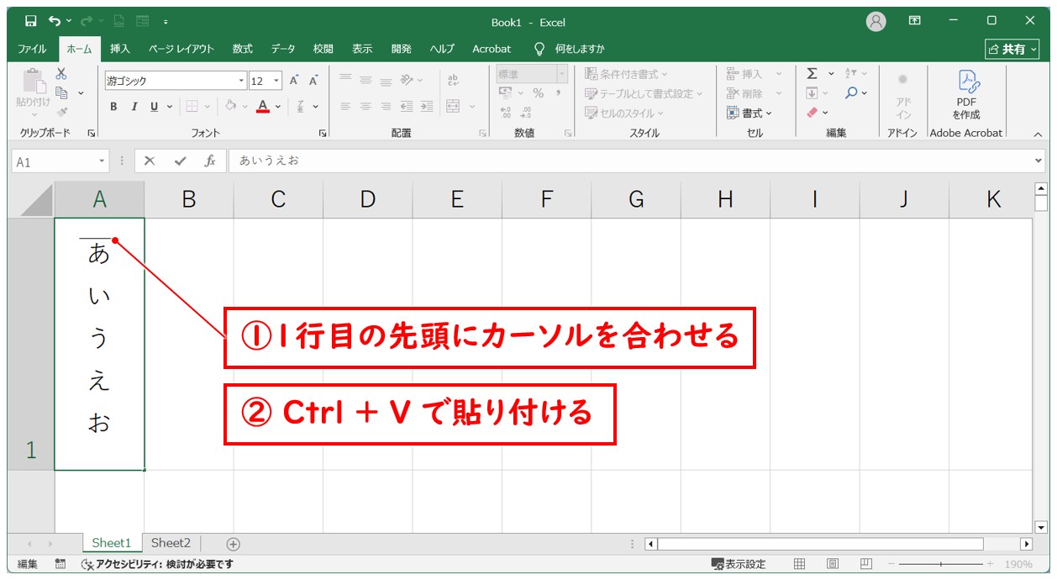Open the Acrobat ribbon tab
The image size is (1057, 580).
[492, 49]
